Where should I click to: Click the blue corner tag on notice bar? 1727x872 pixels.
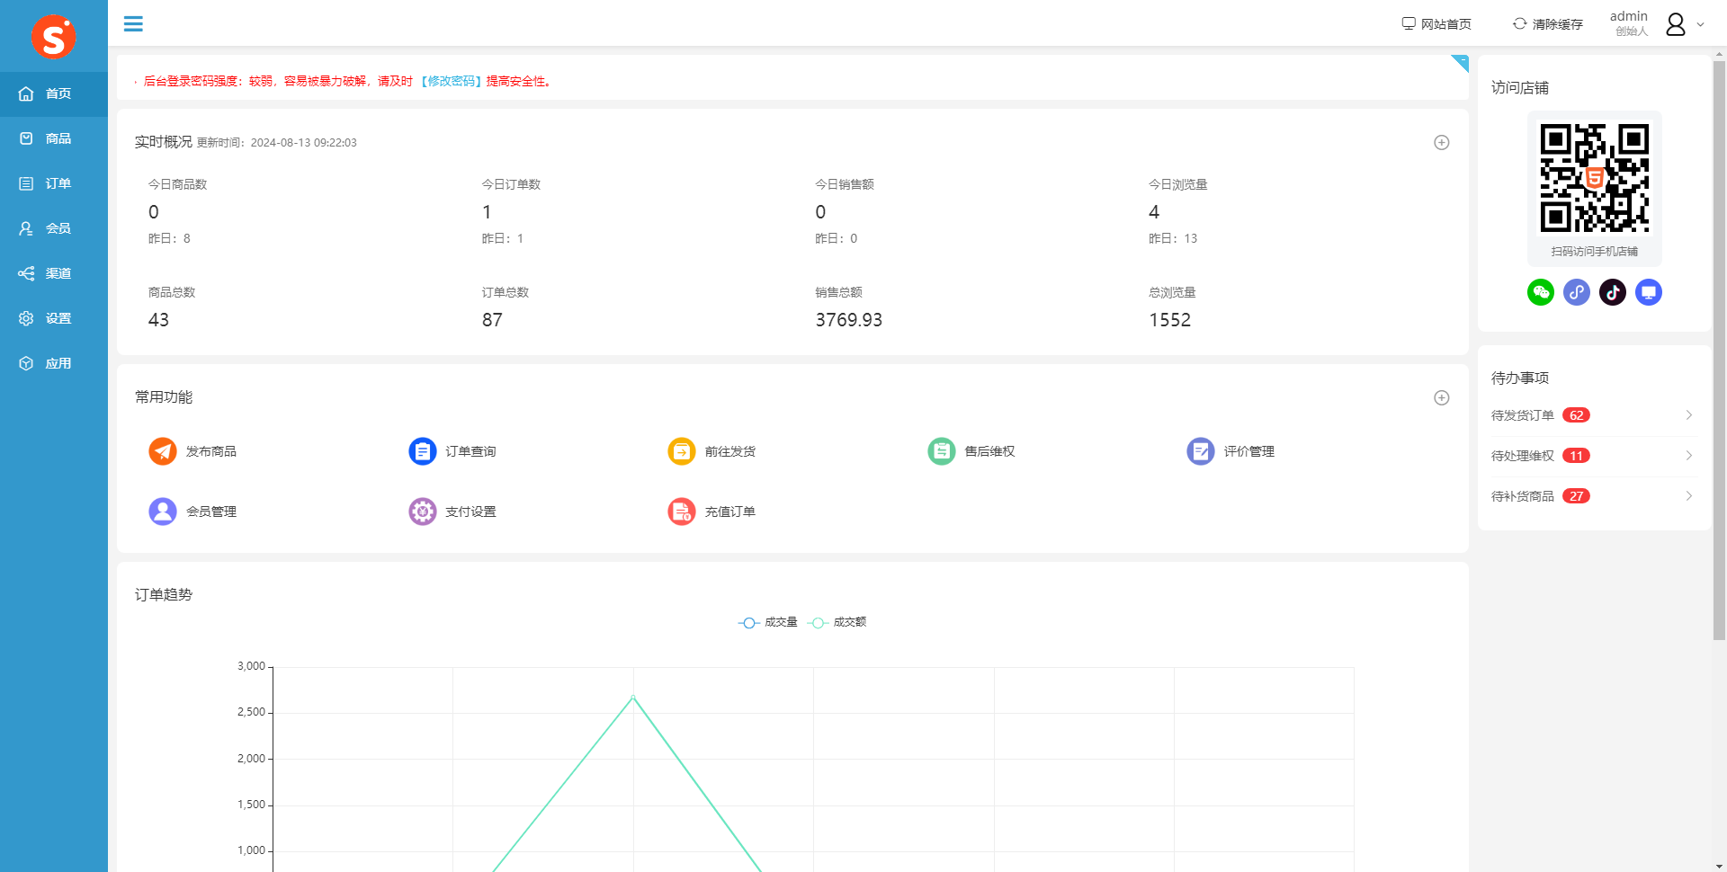[x=1461, y=62]
